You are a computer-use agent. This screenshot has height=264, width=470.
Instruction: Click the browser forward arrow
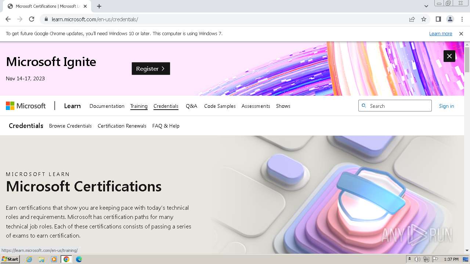[20, 19]
